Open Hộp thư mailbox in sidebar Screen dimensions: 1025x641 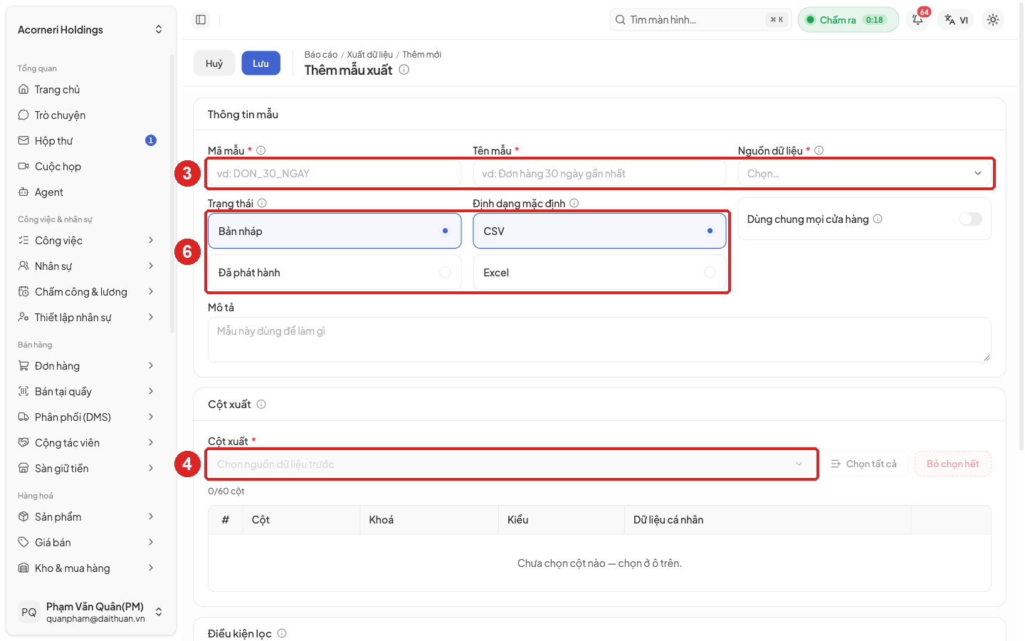click(89, 141)
